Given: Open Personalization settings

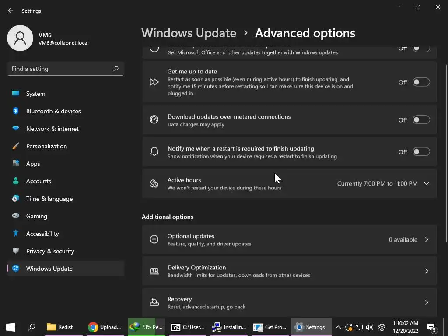Looking at the screenshot, I should (x=66, y=146).
